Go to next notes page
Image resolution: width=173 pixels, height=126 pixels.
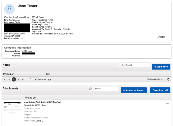[18, 79]
